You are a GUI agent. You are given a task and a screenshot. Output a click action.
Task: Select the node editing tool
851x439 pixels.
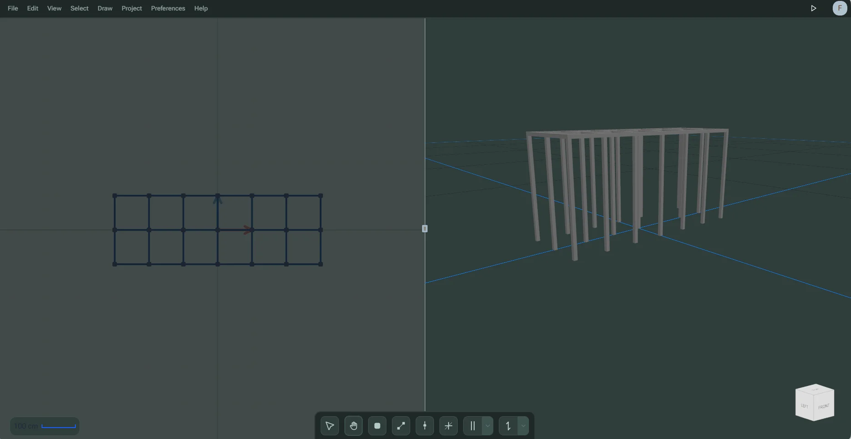[x=424, y=425]
